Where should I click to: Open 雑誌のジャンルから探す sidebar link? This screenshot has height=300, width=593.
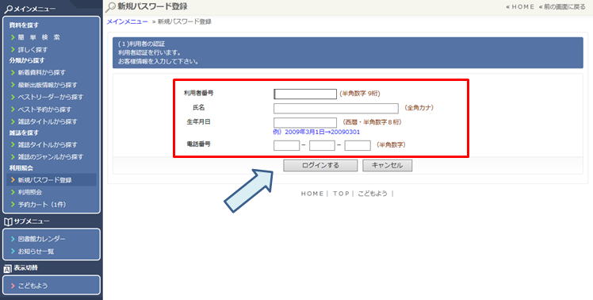(x=51, y=156)
